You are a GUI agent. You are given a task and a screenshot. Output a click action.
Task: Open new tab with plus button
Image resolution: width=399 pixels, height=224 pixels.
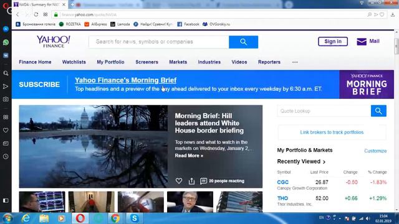(72, 4)
